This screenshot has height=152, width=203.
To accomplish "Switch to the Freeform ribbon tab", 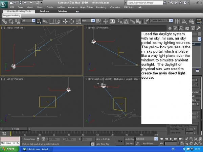I will coord(44,11).
